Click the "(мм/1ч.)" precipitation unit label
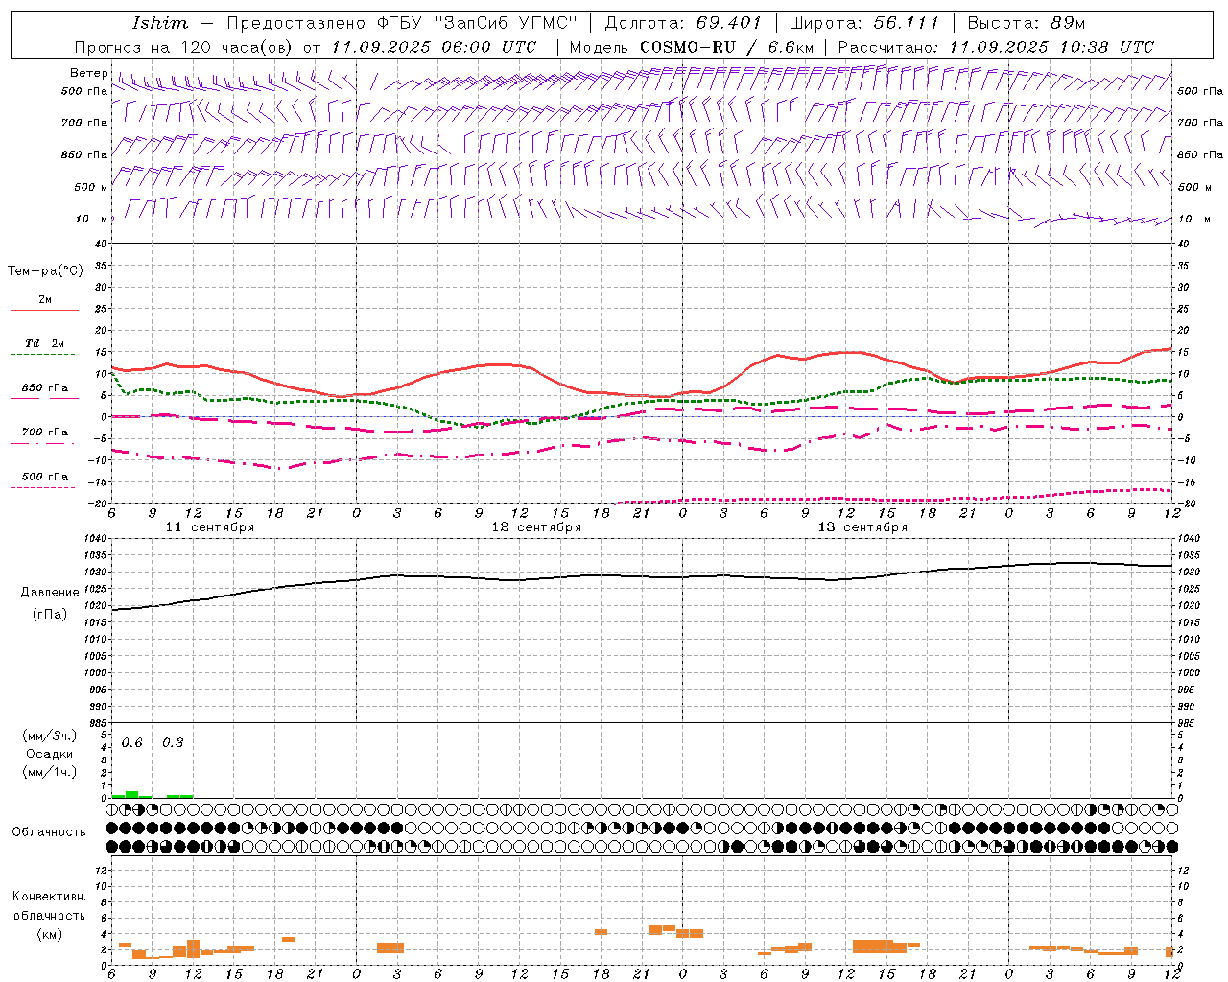The height and width of the screenshot is (982, 1228). (49, 772)
